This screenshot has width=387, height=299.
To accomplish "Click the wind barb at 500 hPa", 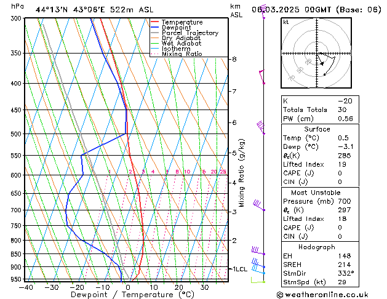I will (x=261, y=127).
